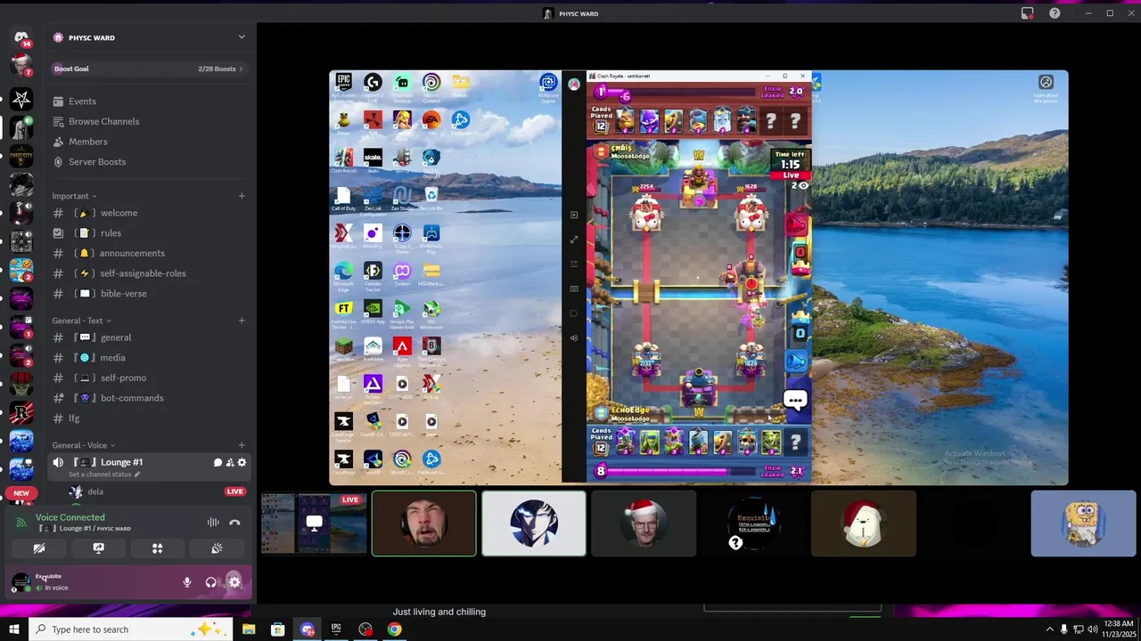Open User Settings gear
The image size is (1141, 641).
(x=234, y=582)
